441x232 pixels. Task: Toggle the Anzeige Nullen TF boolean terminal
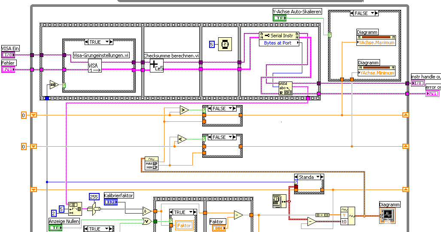tap(55, 228)
